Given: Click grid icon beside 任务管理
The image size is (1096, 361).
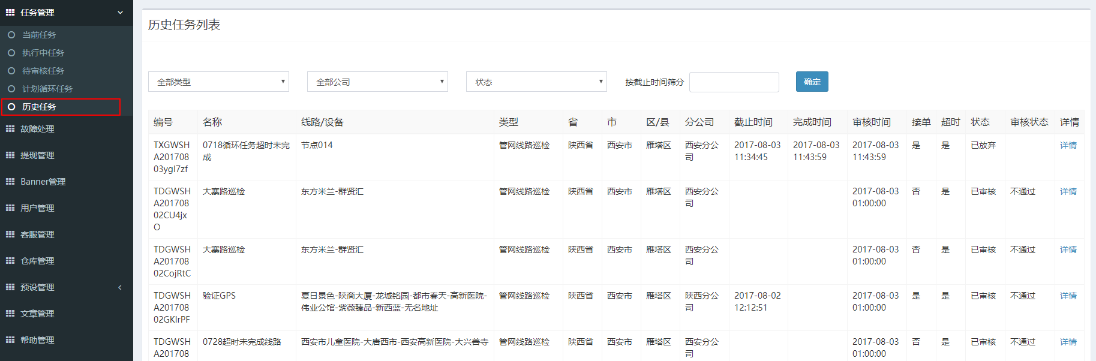Looking at the screenshot, I should 10,12.
